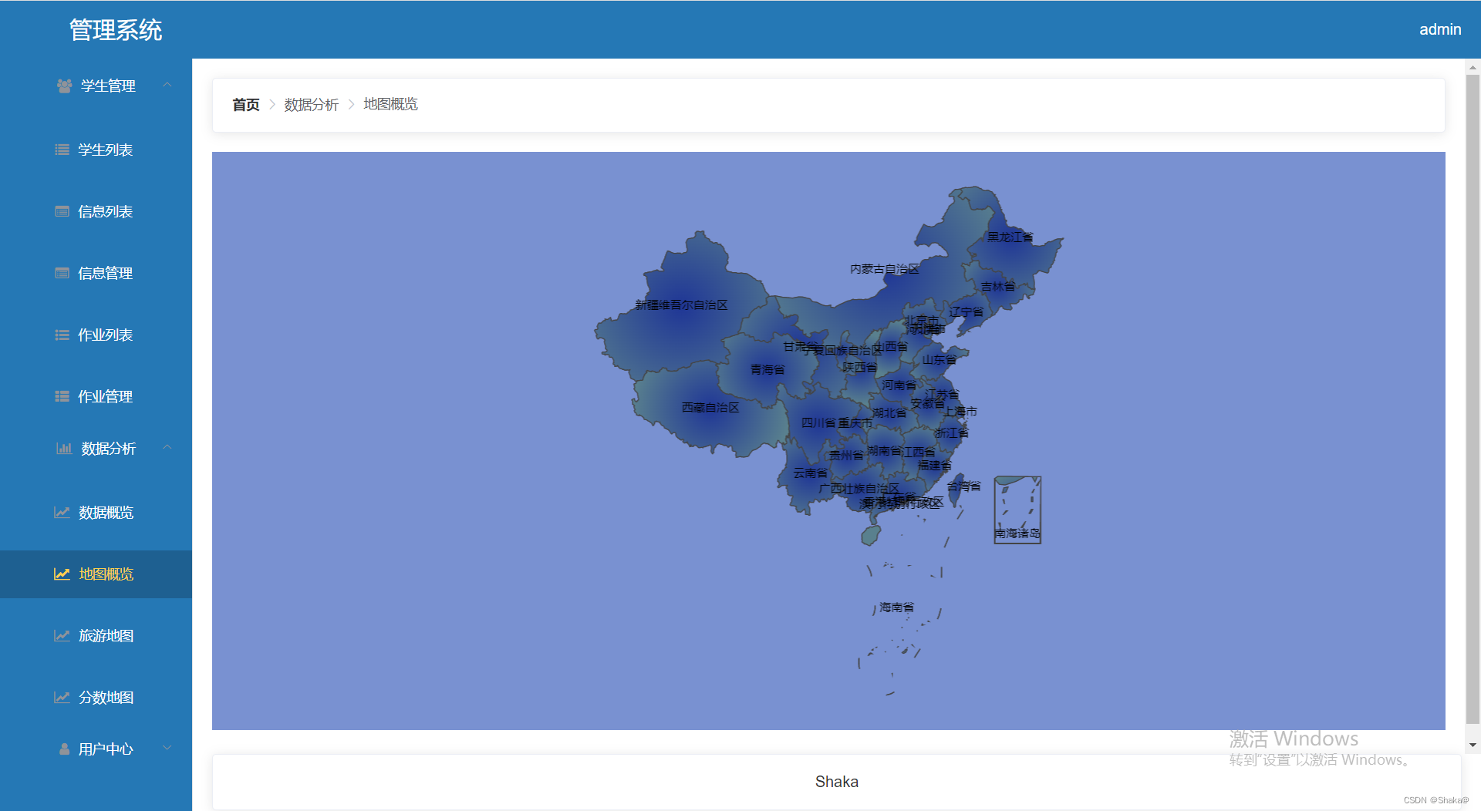Click the vertical scrollbar thumb
1481x811 pixels.
pos(1473,399)
